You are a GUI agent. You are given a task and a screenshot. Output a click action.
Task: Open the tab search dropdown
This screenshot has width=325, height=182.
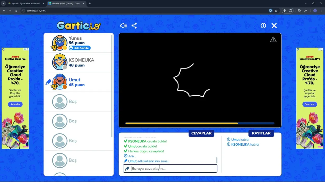[3, 3]
